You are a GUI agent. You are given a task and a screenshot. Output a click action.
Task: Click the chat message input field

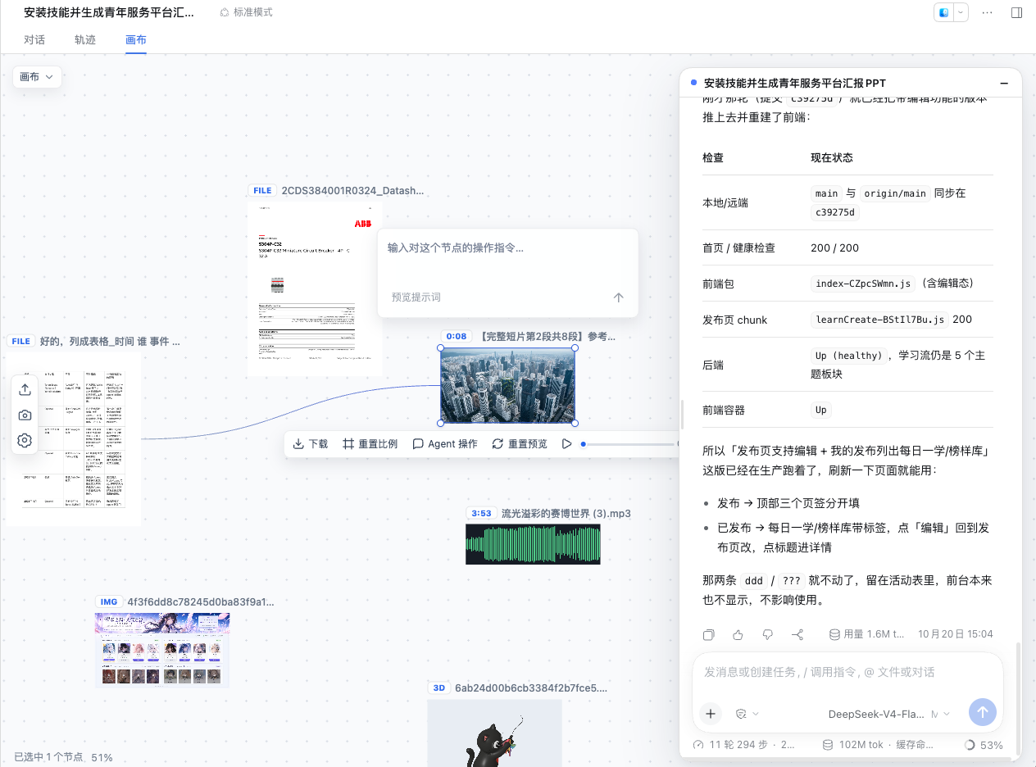pos(847,672)
